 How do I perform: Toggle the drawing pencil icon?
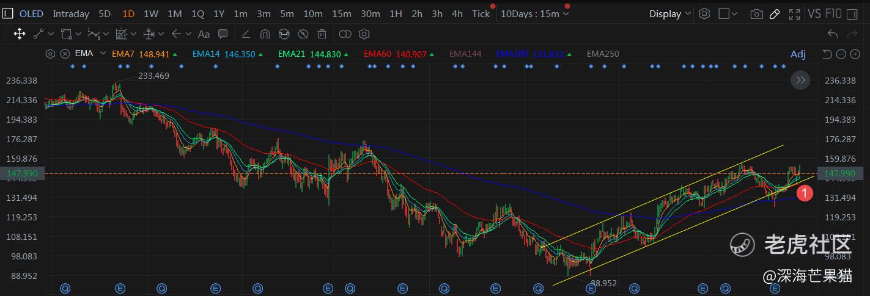coord(775,13)
